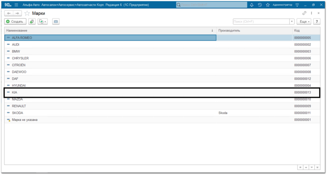Expand the Еще menu dropdown

tap(304, 21)
